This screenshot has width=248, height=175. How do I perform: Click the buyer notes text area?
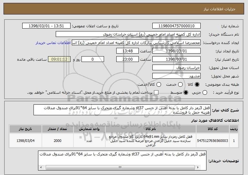tap(122, 161)
